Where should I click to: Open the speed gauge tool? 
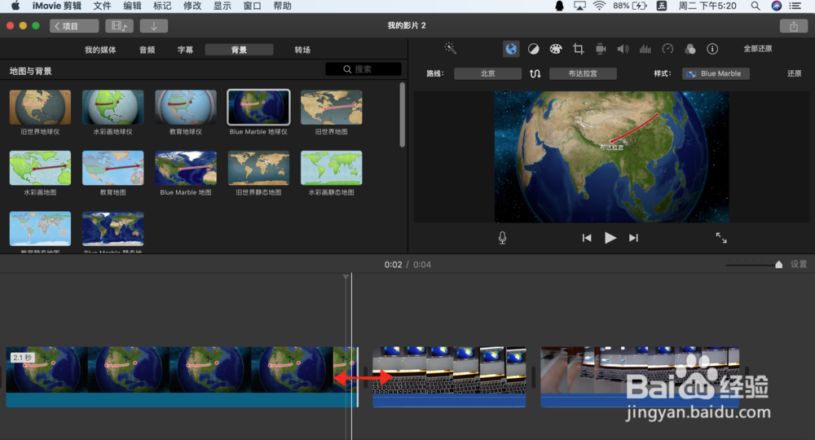coord(667,49)
